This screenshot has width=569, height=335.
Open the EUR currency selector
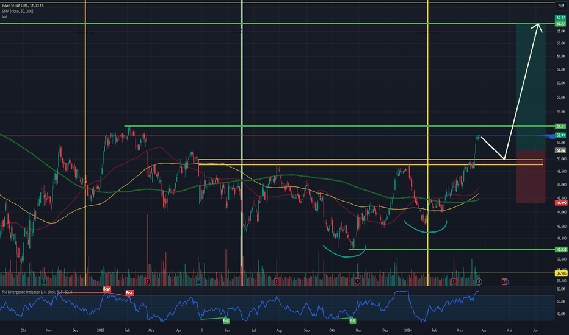561,6
